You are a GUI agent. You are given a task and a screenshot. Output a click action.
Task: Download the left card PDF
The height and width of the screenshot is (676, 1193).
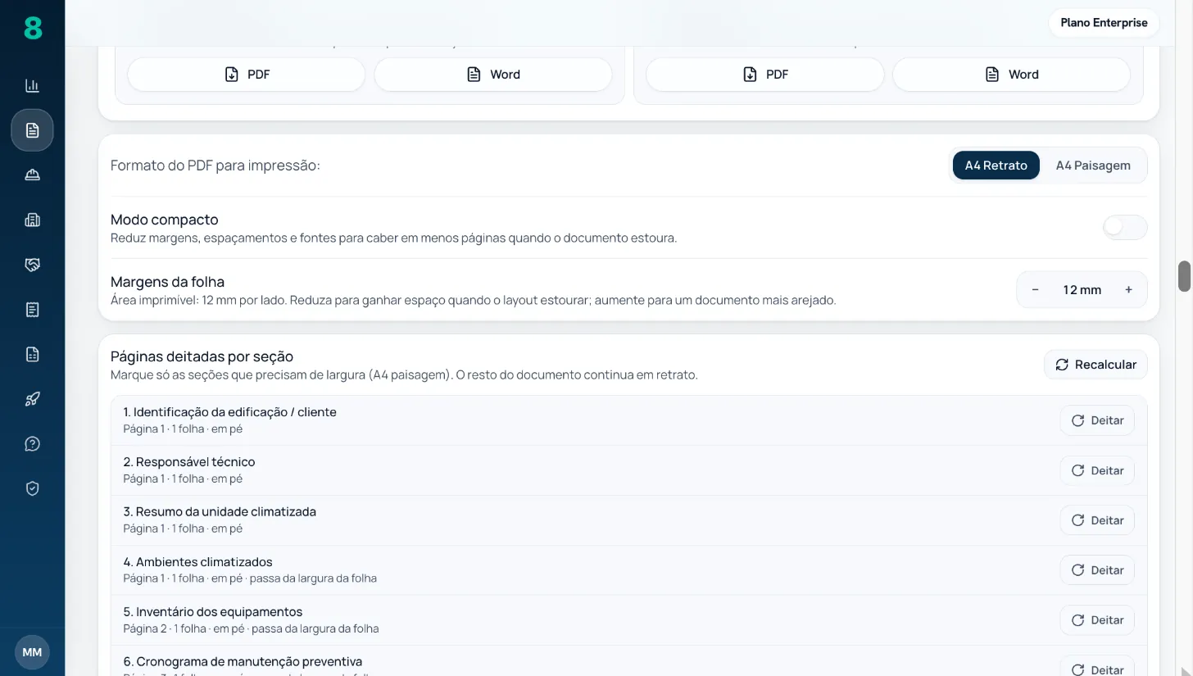click(x=246, y=75)
